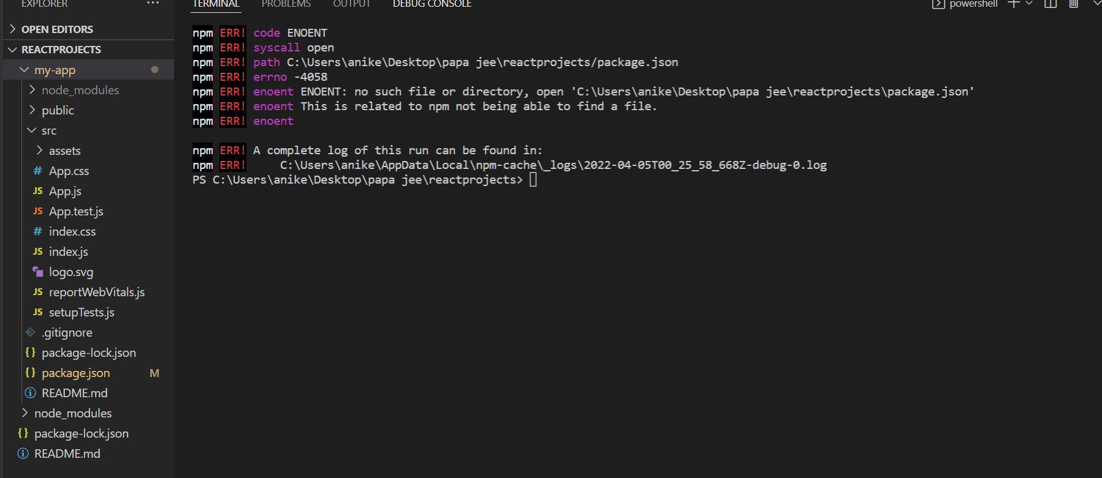Expand the OPEN EDITORS section

[x=12, y=28]
